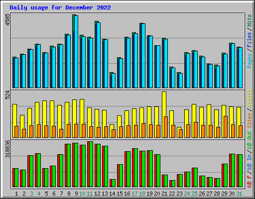Select day 9 on the date axis
Screen dimensions: 255x199
(76, 194)
